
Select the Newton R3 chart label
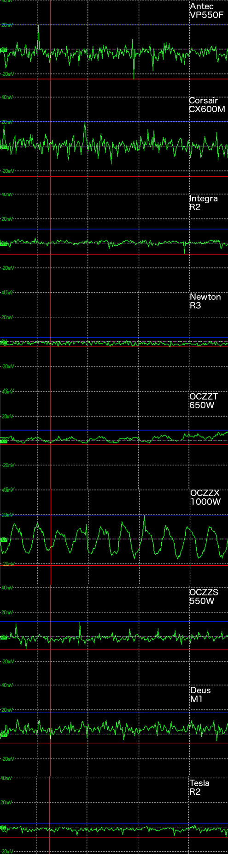coord(205,301)
